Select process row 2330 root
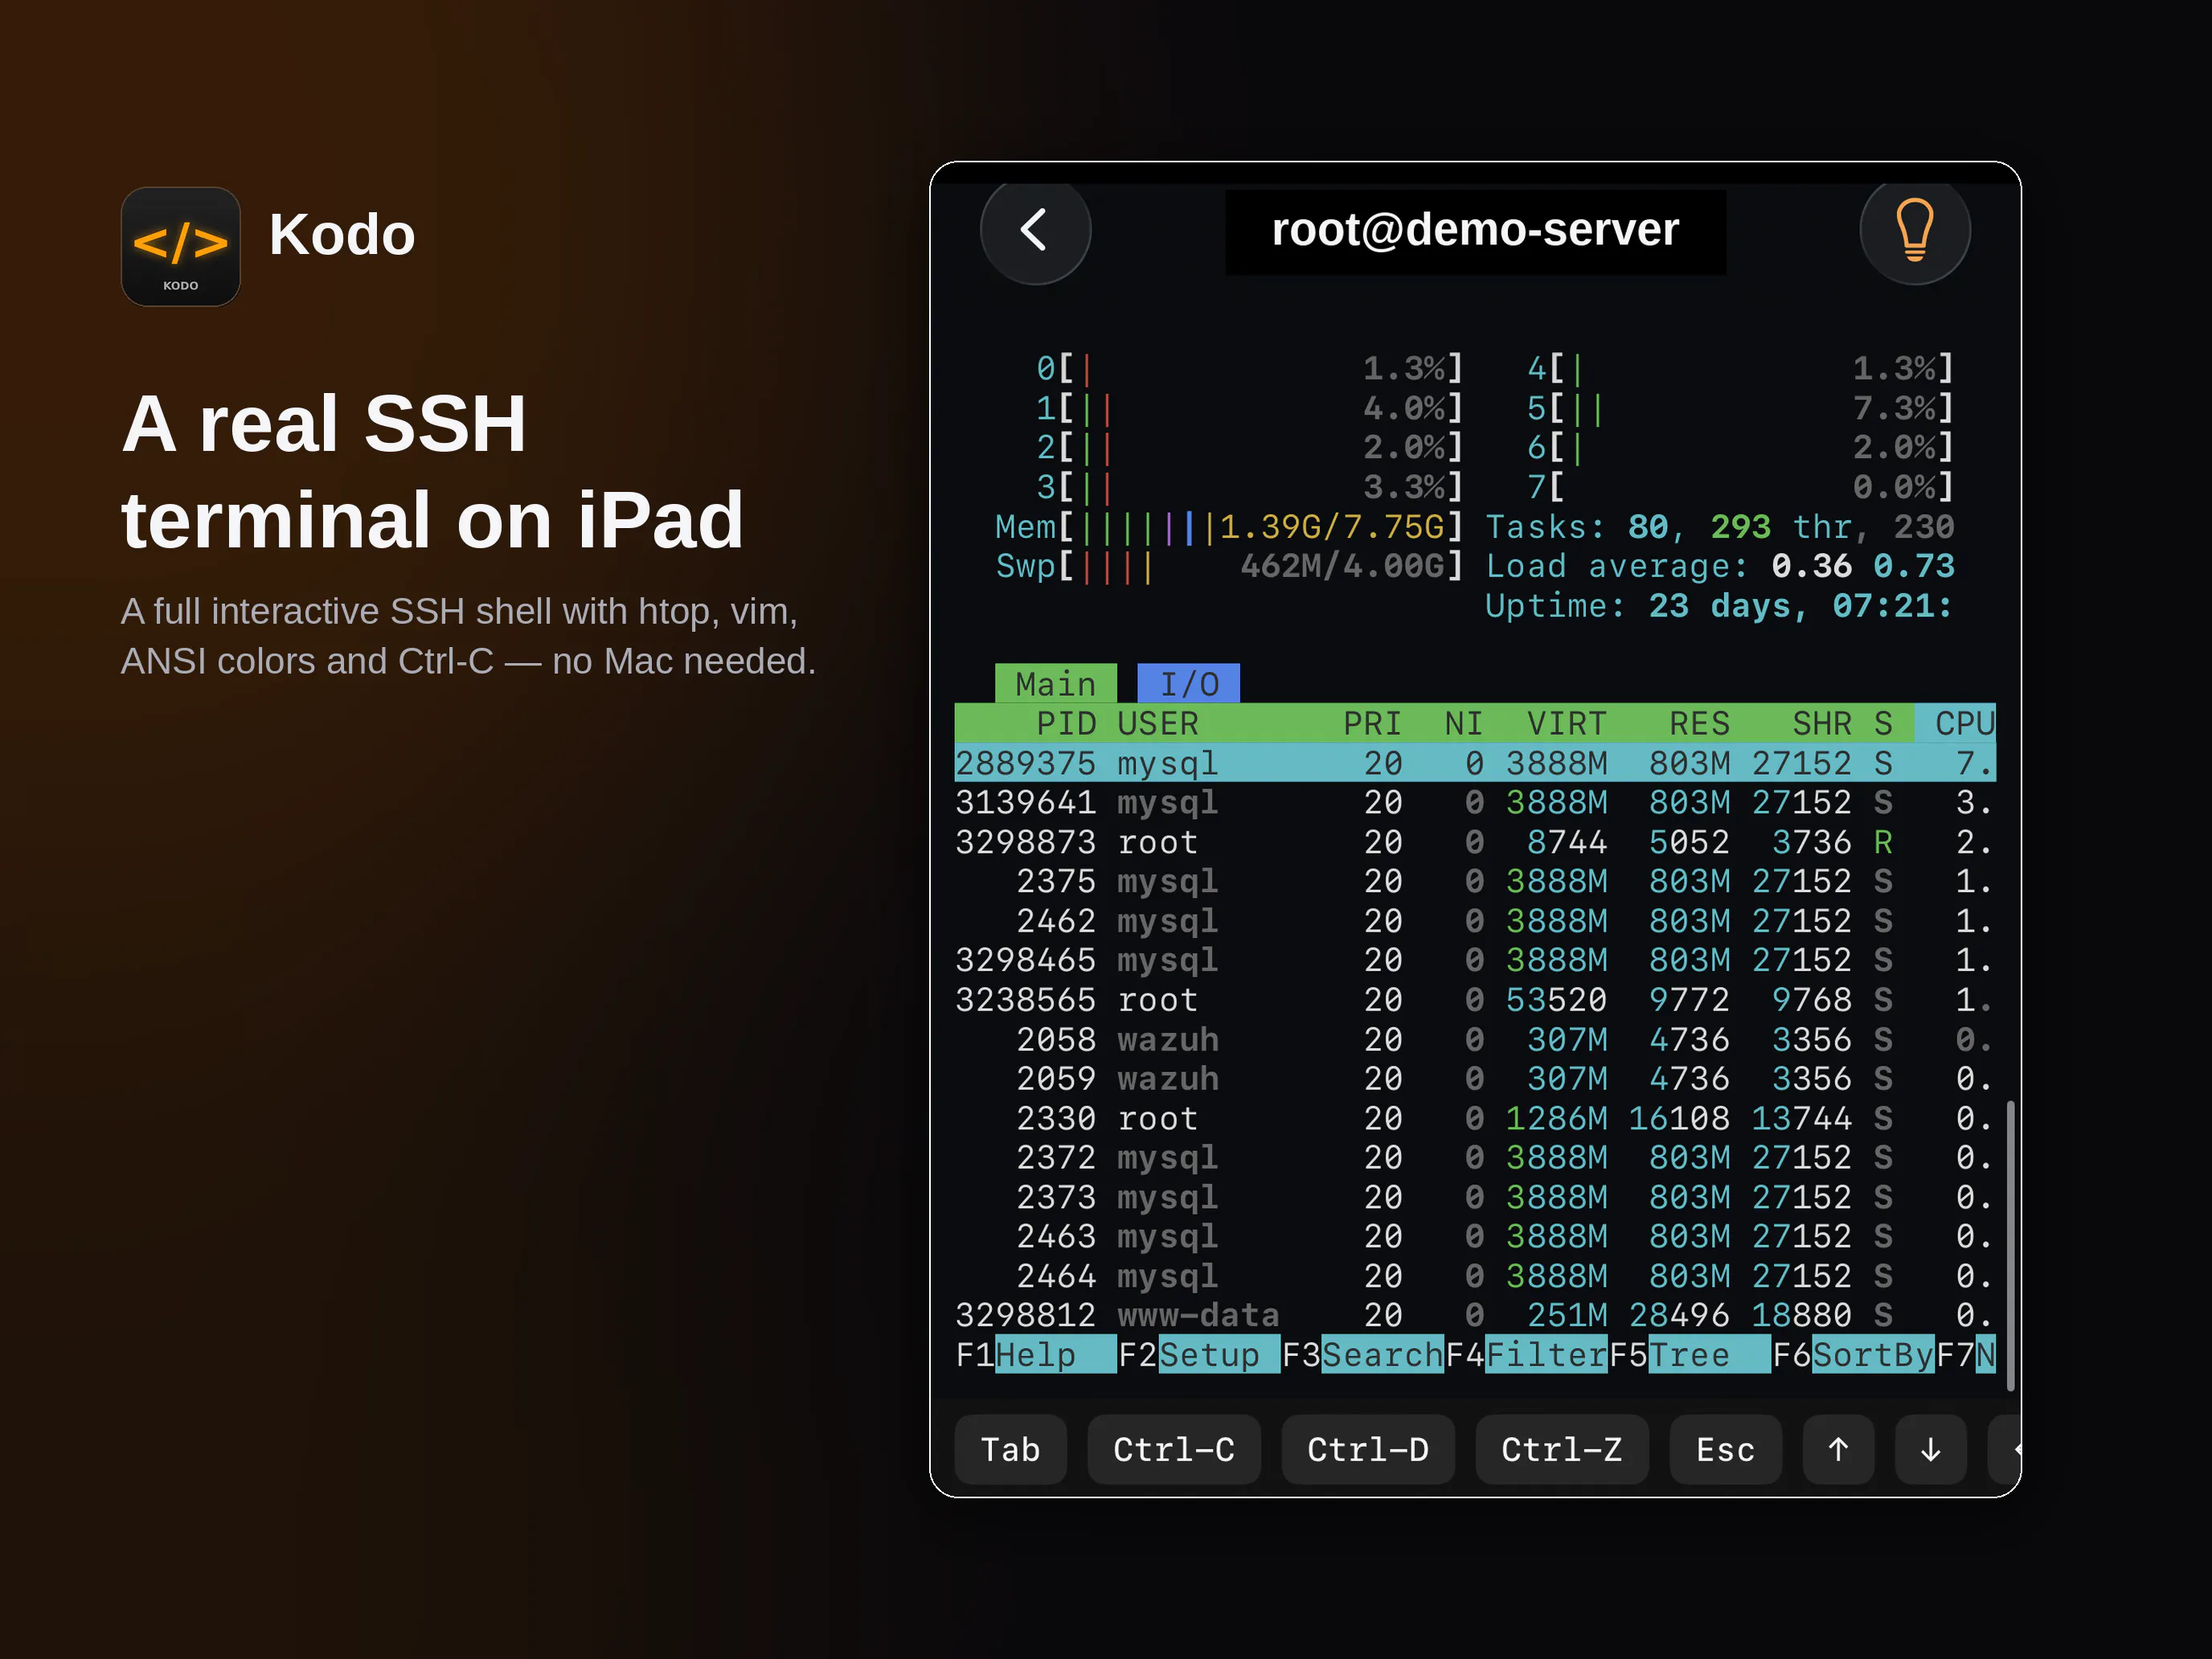The width and height of the screenshot is (2212, 1659). click(x=1475, y=1118)
